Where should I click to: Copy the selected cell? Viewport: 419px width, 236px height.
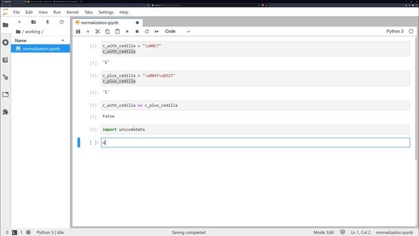click(107, 31)
